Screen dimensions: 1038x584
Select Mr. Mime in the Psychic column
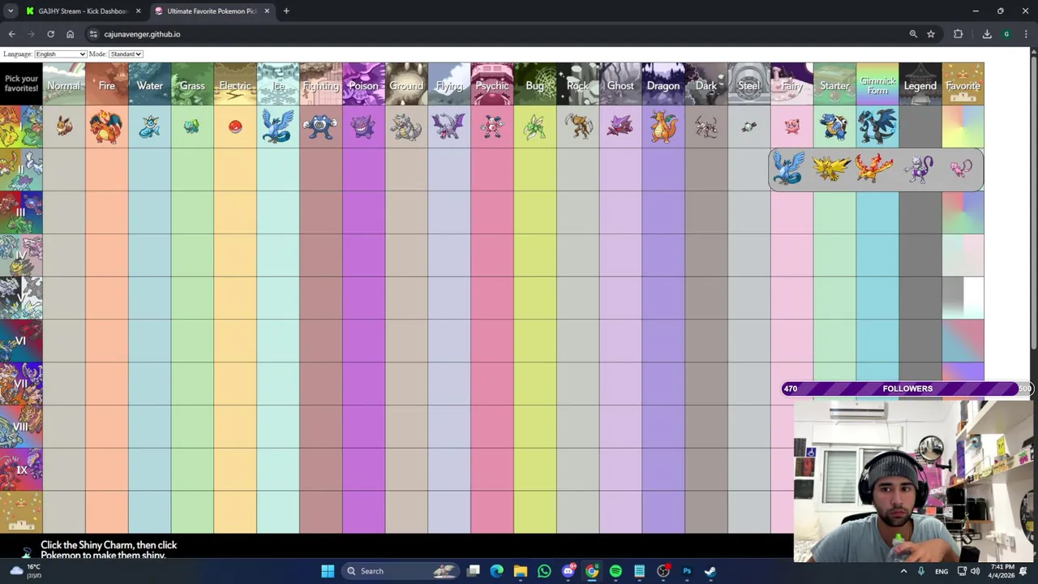pos(491,127)
